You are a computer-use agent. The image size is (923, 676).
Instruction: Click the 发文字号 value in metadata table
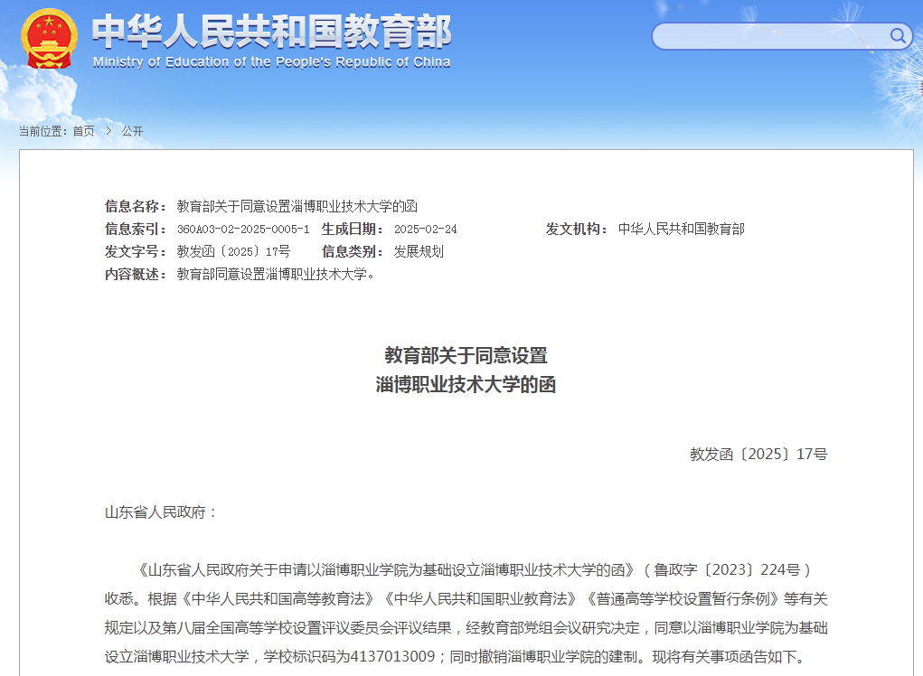click(x=233, y=252)
